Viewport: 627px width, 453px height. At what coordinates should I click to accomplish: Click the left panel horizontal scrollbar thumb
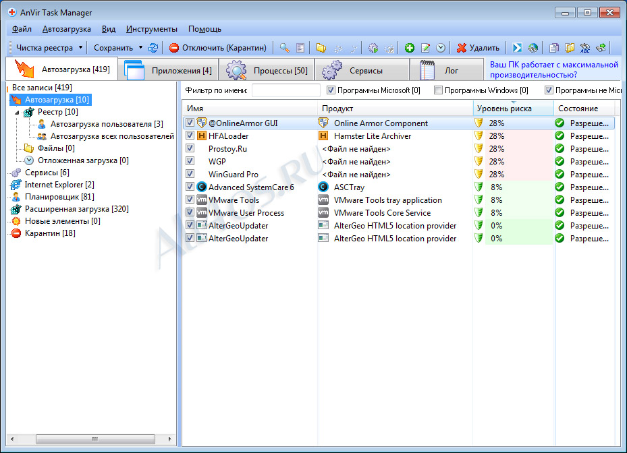(x=95, y=439)
